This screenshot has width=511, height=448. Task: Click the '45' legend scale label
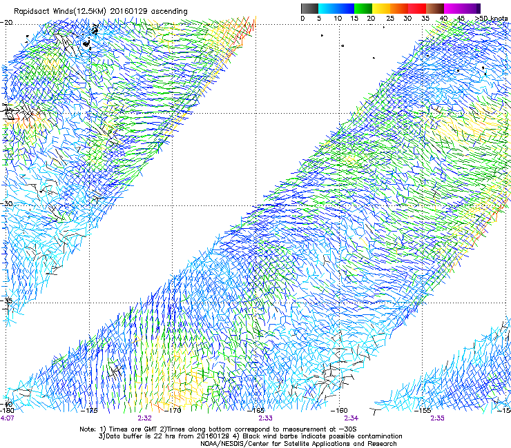[x=461, y=19]
